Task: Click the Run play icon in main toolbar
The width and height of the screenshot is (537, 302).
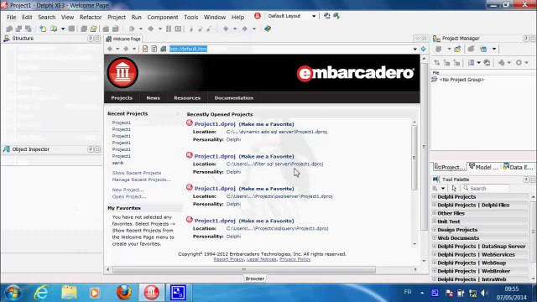Action: click(x=132, y=29)
